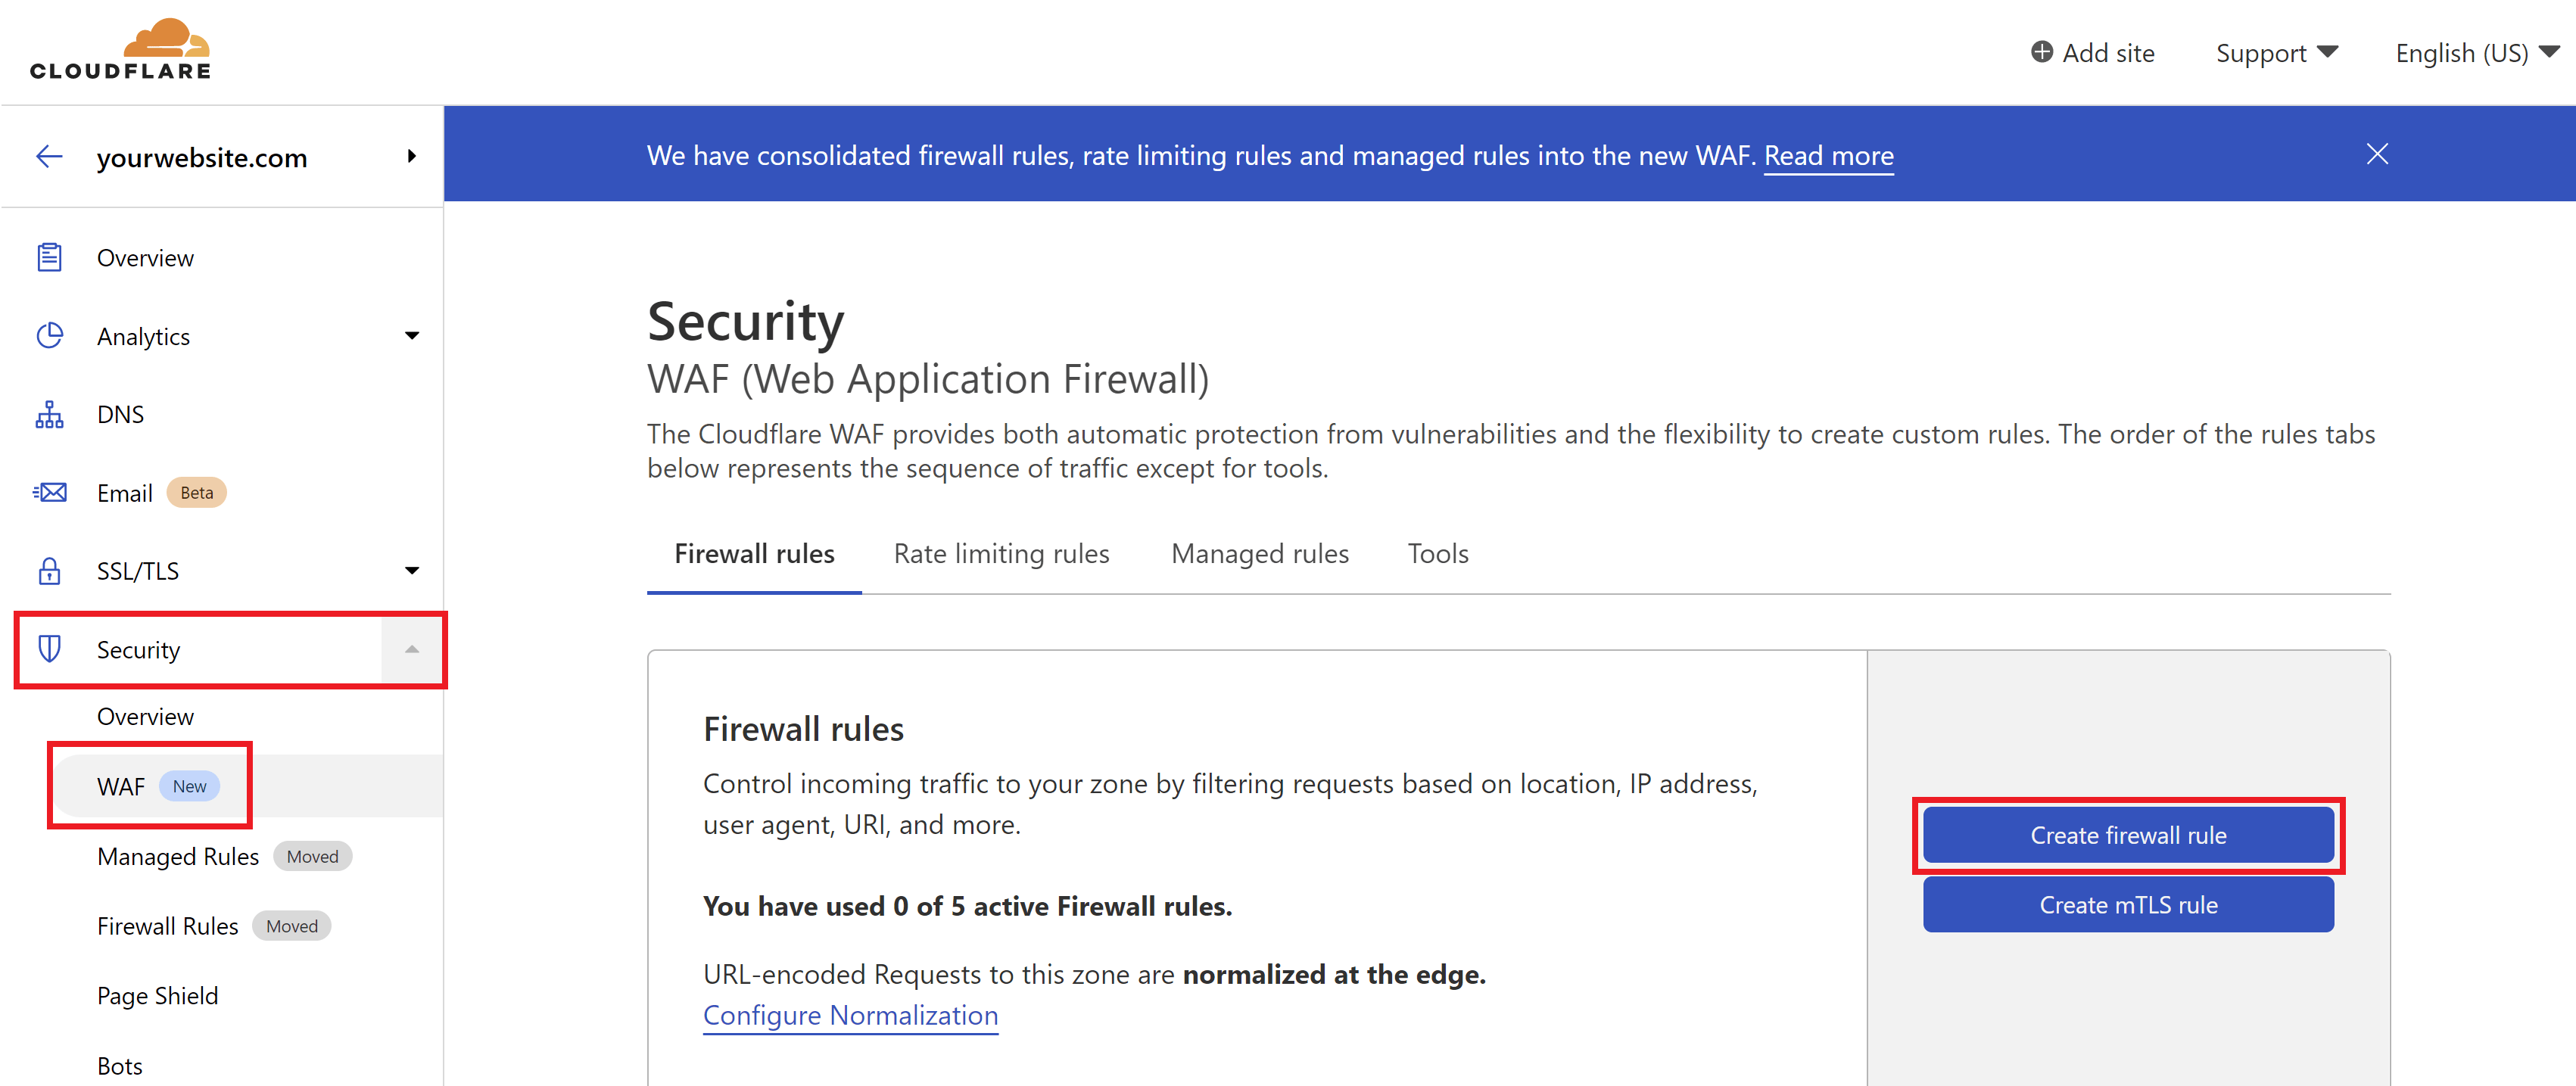Dismiss the WAF consolidation banner

coord(2375,153)
